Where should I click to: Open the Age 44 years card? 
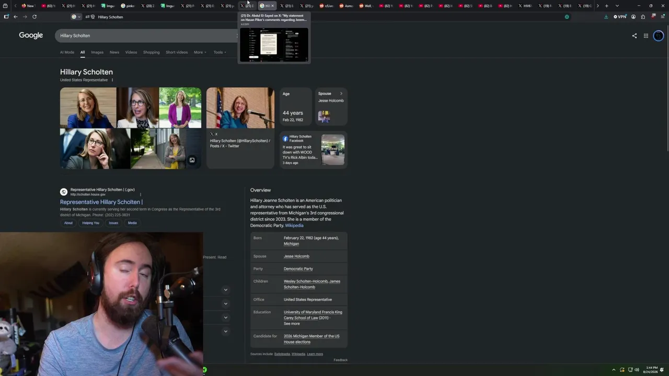click(x=295, y=107)
